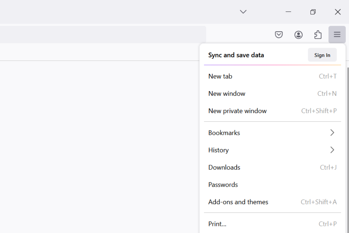349x233 pixels.
Task: Click the Sync and save data label
Action: click(x=236, y=55)
